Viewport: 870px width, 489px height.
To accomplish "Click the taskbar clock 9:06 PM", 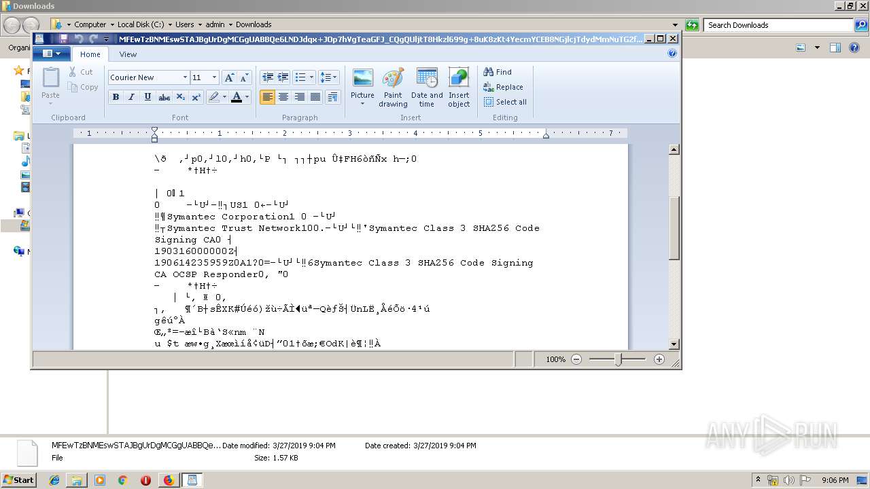I will pos(835,480).
